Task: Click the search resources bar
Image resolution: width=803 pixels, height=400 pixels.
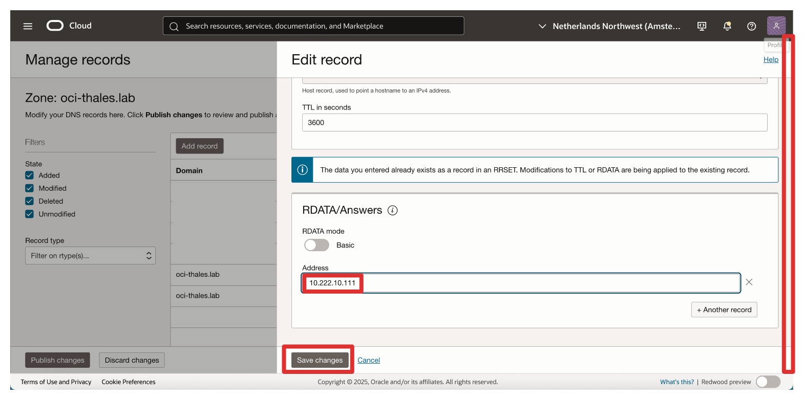Action: (x=313, y=26)
